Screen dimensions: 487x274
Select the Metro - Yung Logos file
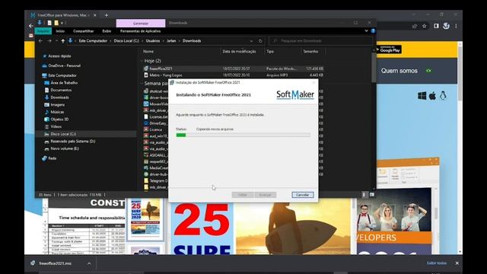click(234, 75)
